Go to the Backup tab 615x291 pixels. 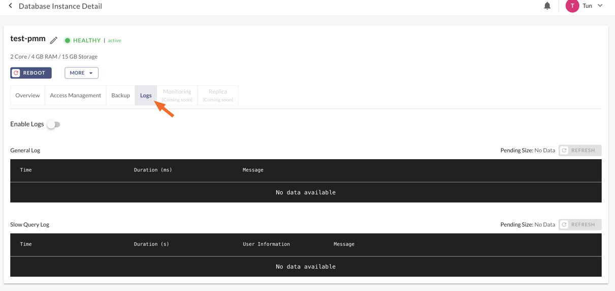pos(120,95)
